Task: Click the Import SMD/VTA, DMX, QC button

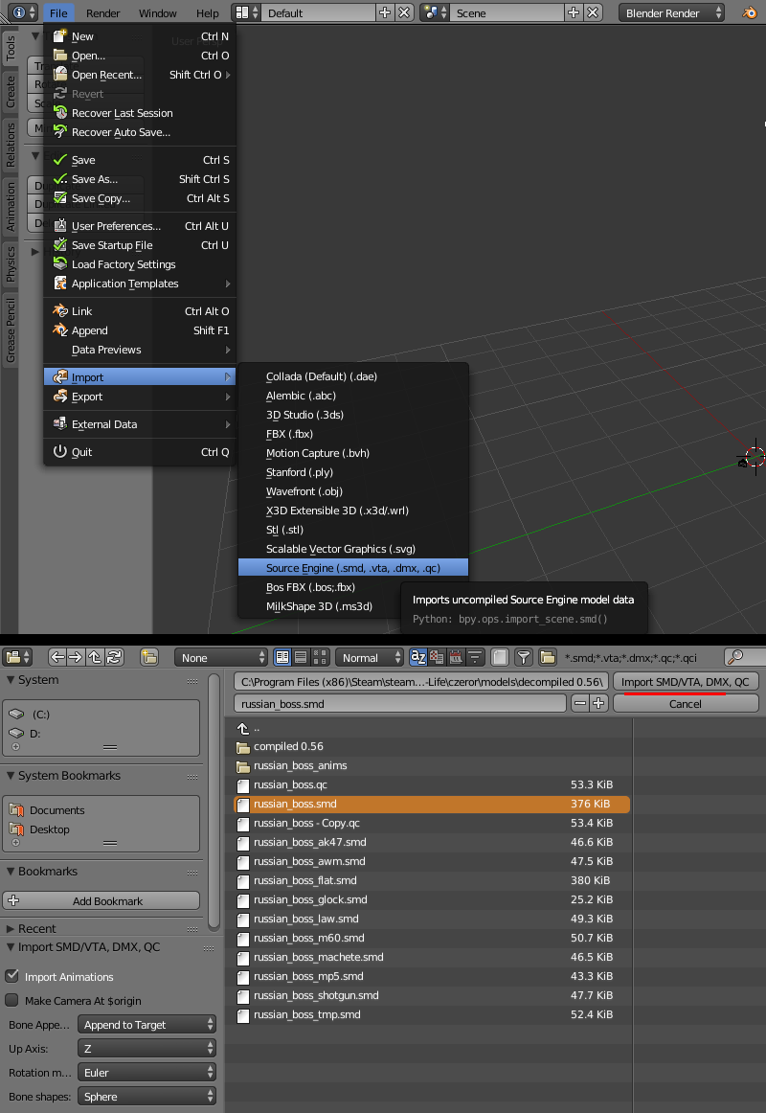Action: click(x=686, y=682)
